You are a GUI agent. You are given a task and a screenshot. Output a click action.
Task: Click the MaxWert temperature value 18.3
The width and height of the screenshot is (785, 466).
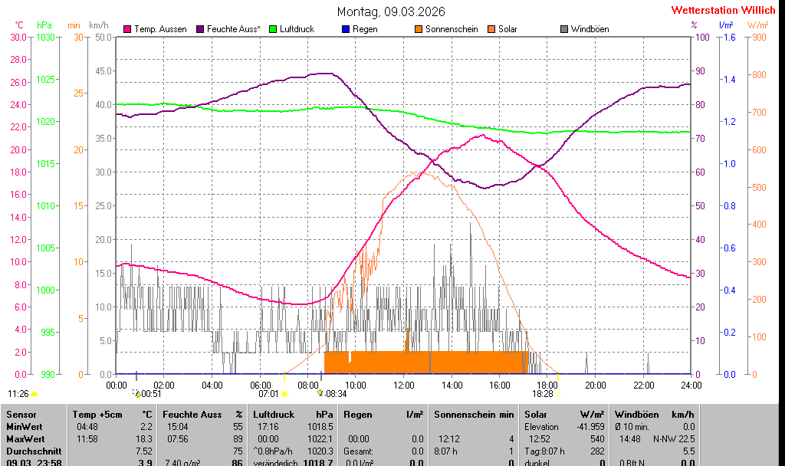tap(145, 438)
